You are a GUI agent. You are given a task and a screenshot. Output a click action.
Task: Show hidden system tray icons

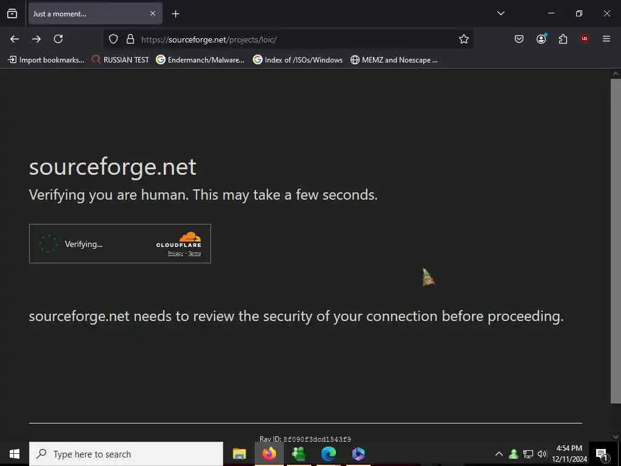[x=499, y=454]
